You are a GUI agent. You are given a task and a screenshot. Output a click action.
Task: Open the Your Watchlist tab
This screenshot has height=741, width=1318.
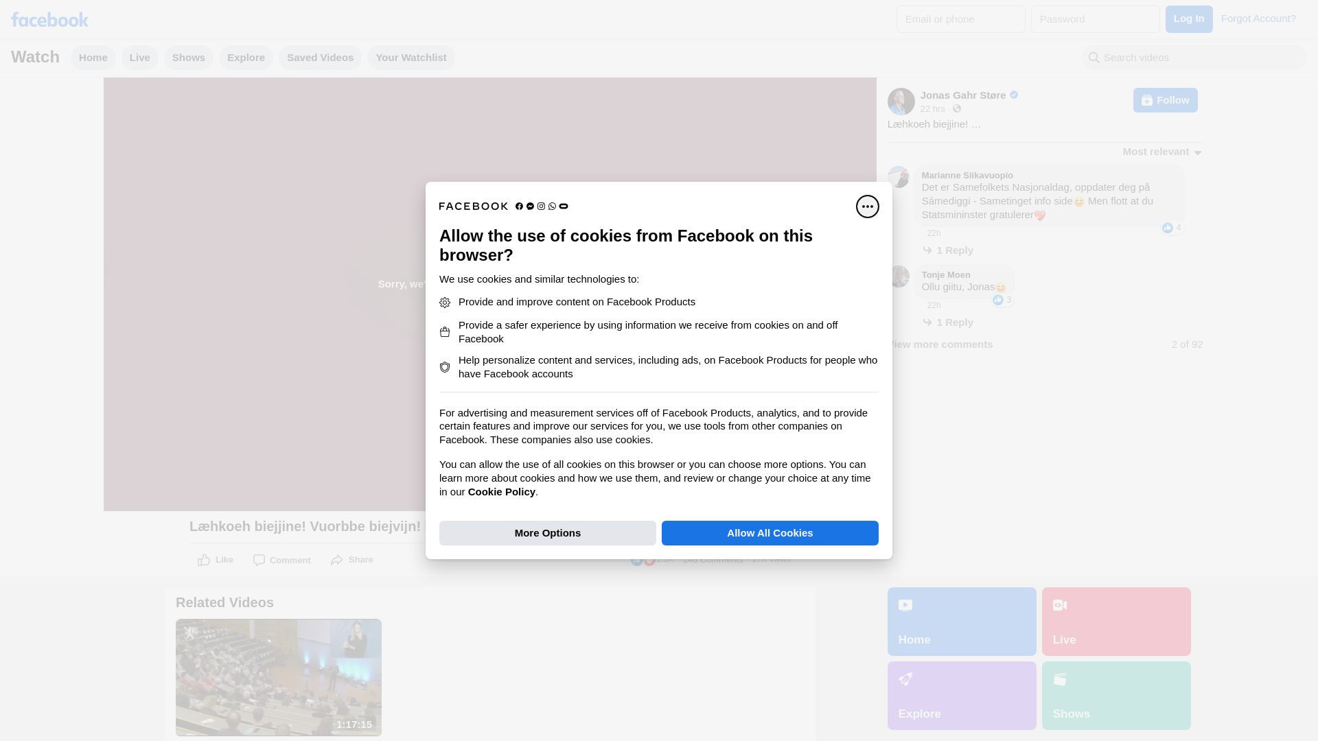point(411,58)
